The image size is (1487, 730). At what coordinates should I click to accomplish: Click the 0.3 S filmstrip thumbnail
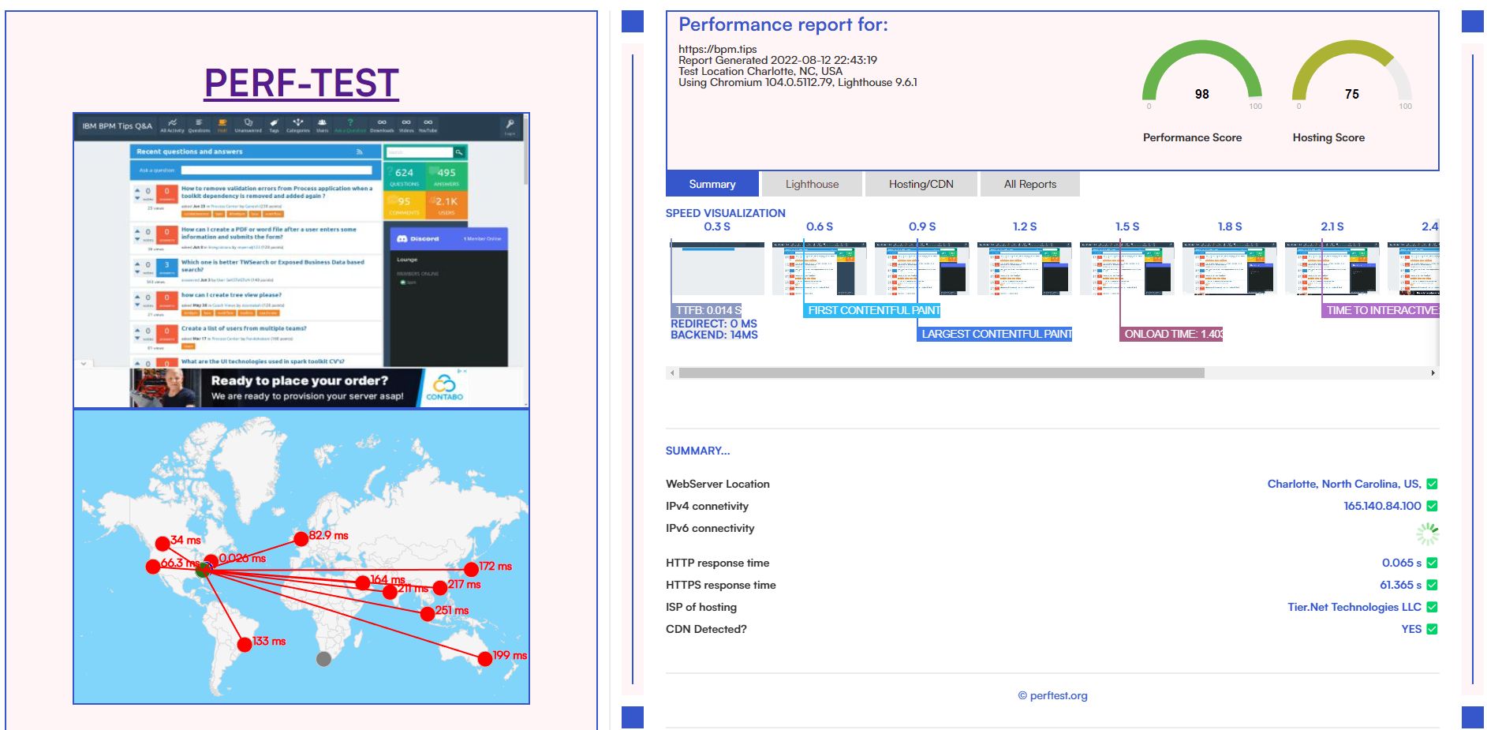(x=717, y=268)
